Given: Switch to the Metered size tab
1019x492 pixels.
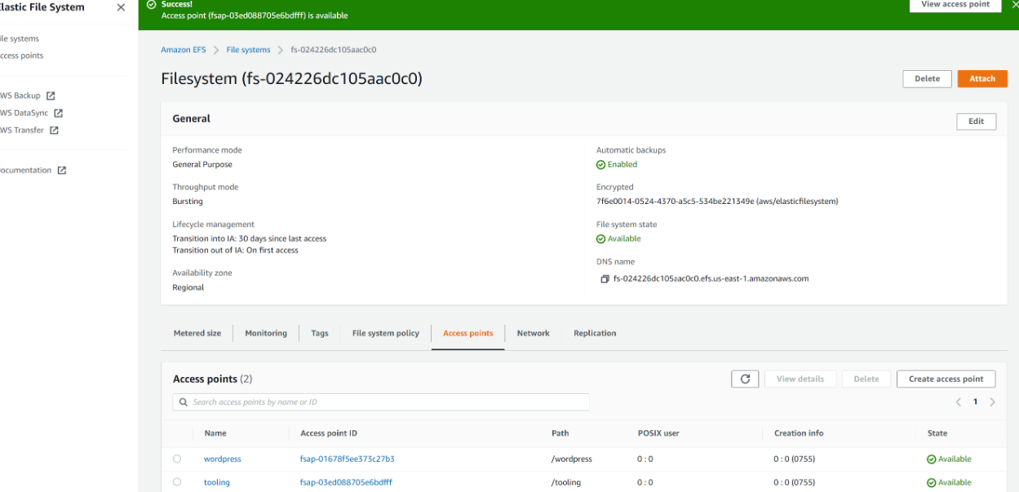Looking at the screenshot, I should pos(197,333).
